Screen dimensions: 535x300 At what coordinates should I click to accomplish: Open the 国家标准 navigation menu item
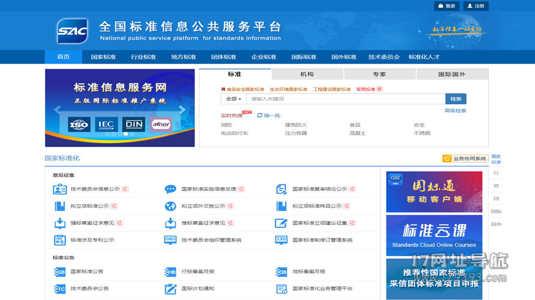tap(103, 57)
